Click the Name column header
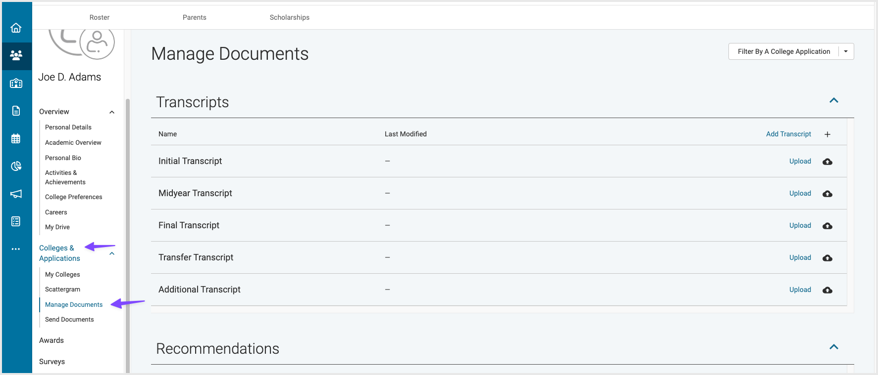 click(167, 134)
